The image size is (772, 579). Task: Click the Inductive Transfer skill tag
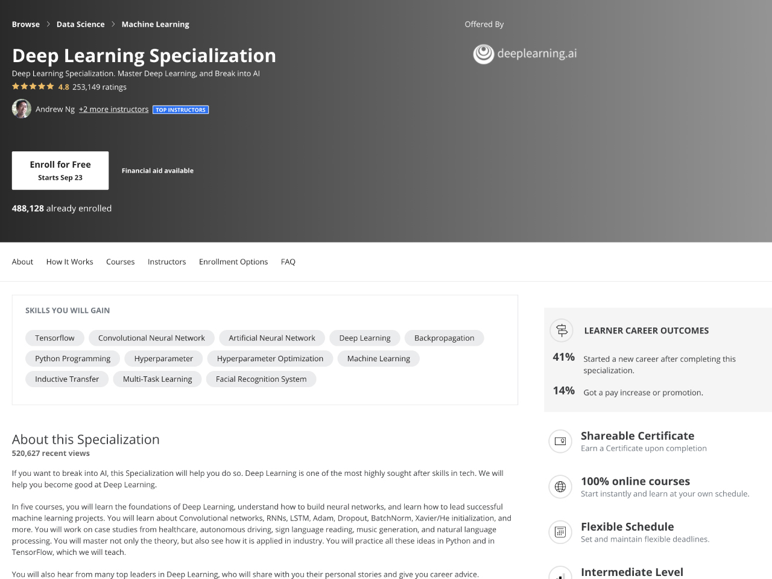tap(67, 379)
